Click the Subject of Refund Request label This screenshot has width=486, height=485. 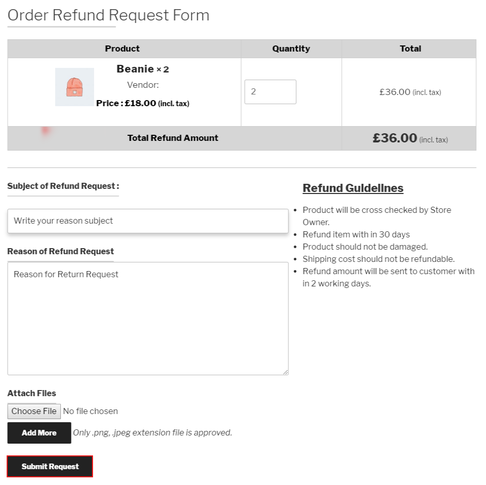(x=63, y=186)
